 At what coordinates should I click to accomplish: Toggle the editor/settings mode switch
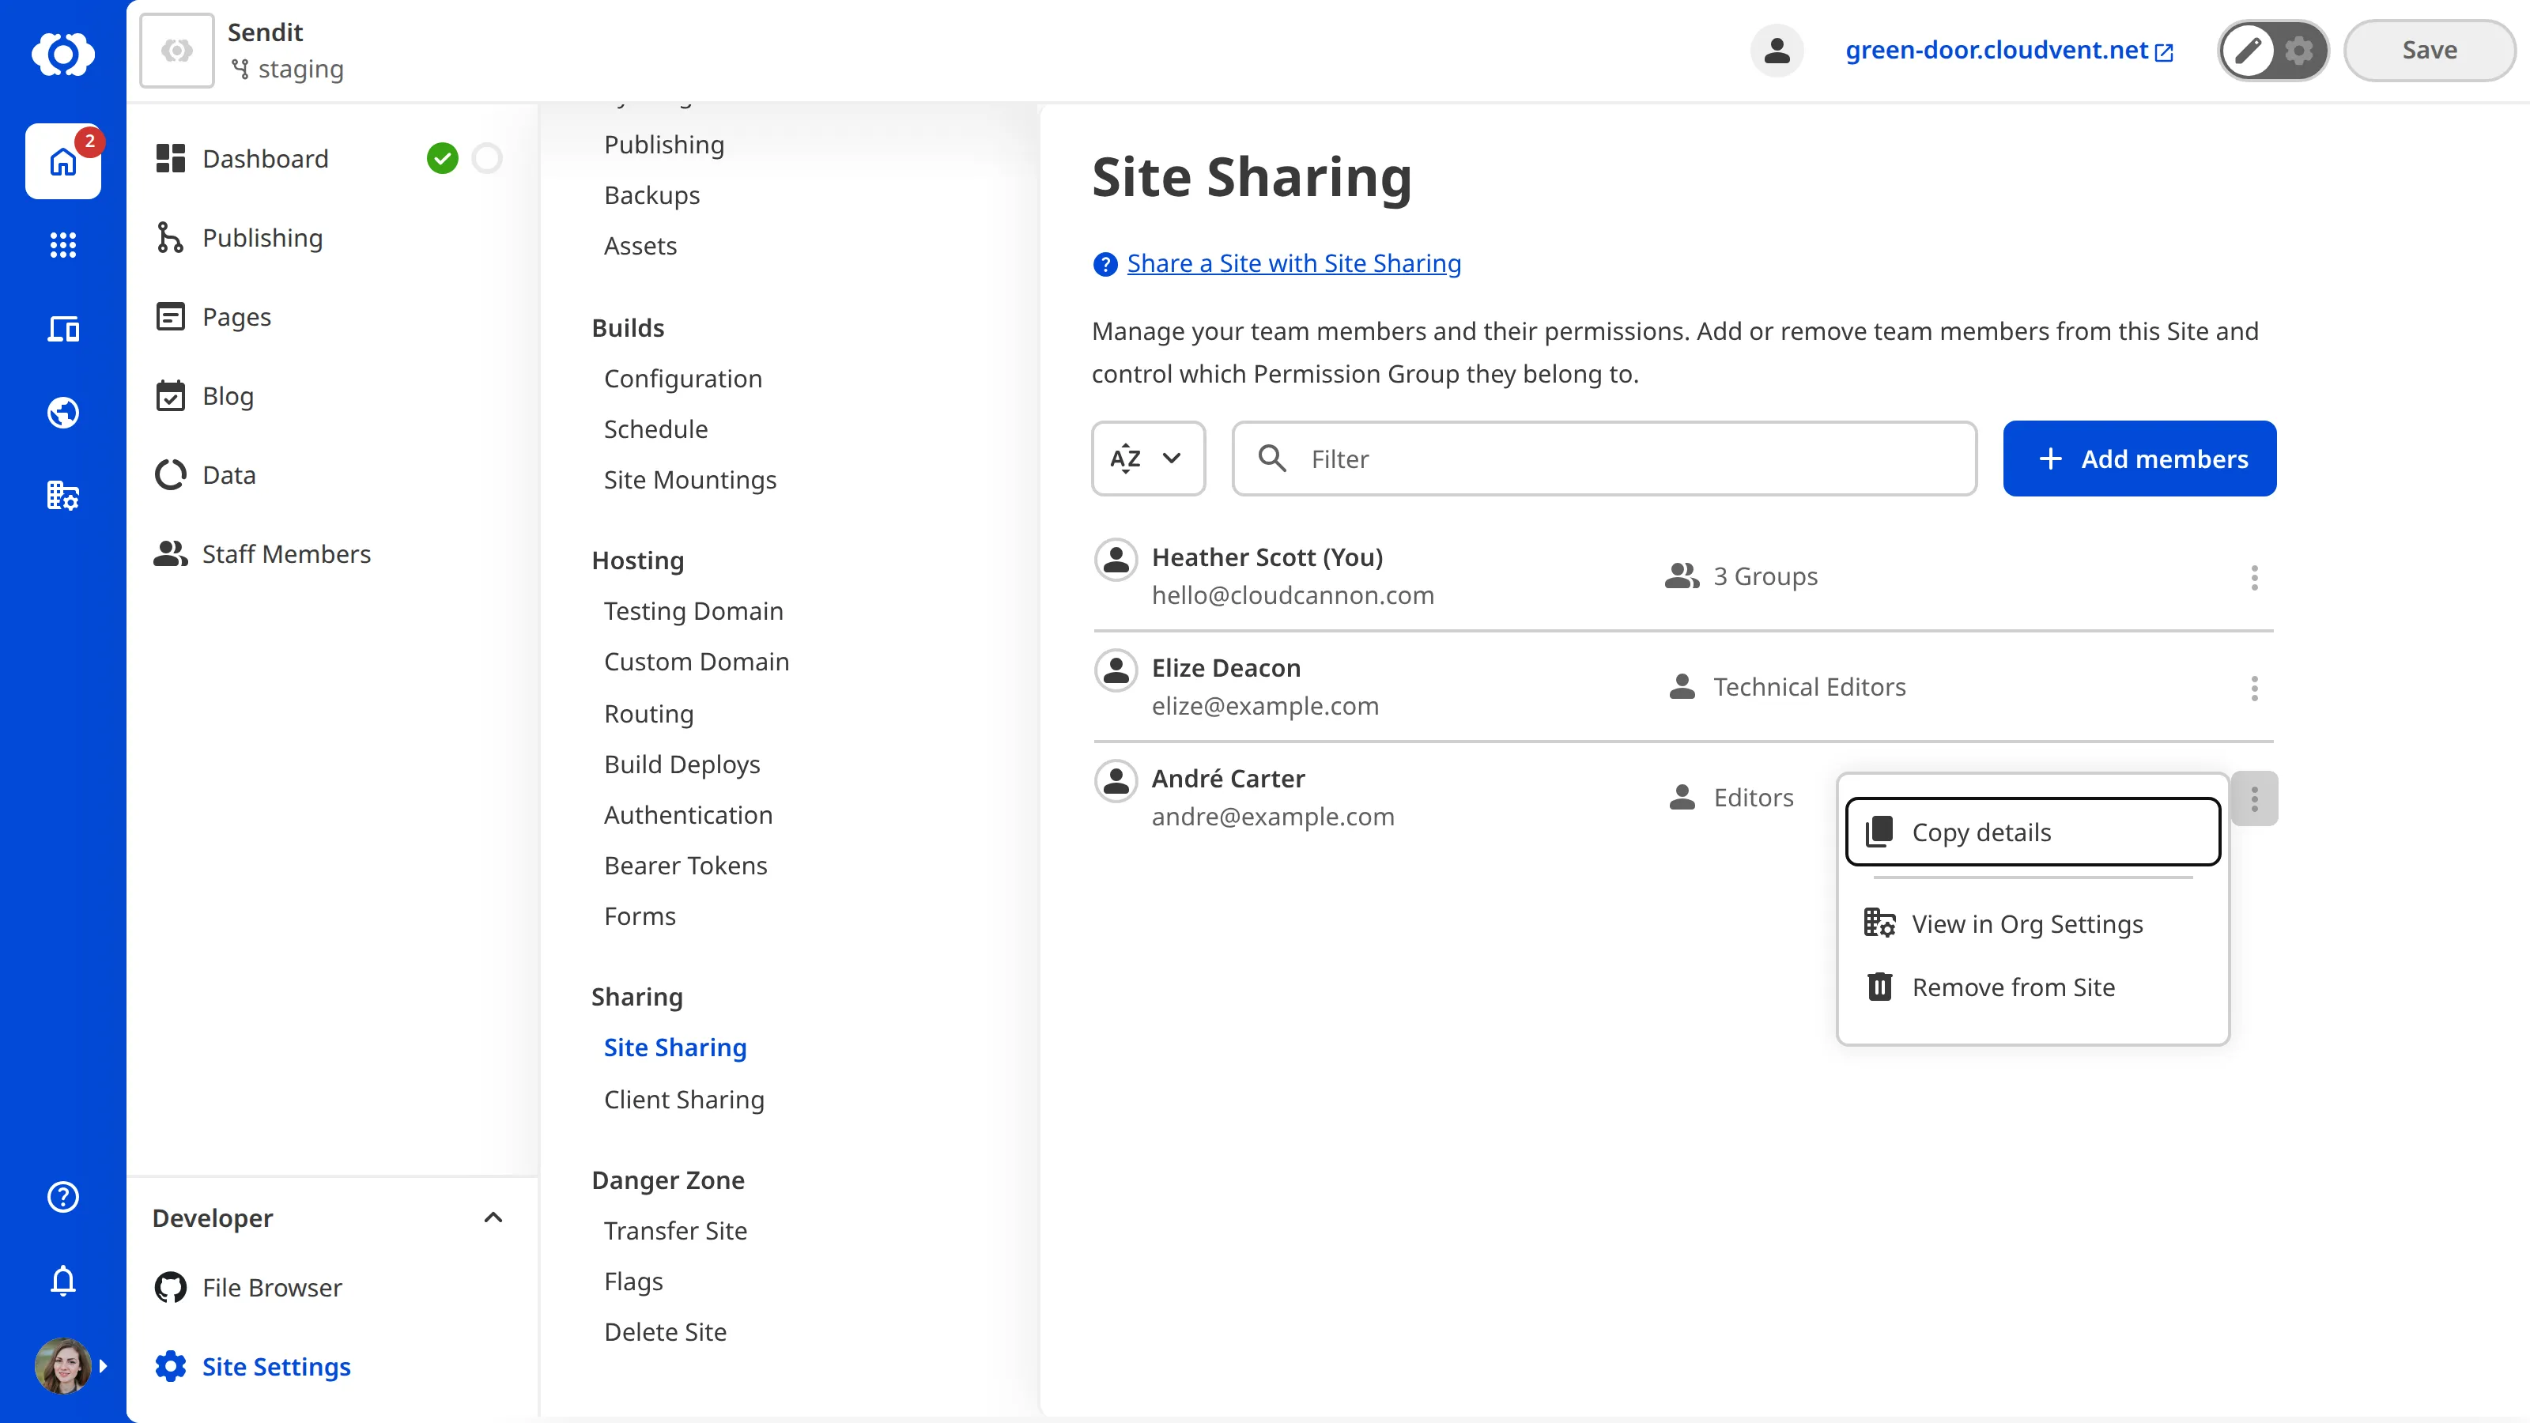pos(2273,50)
